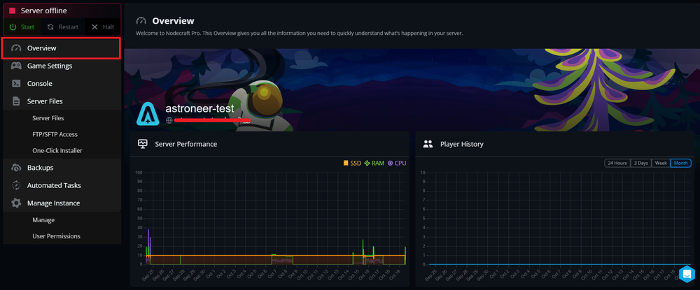Open FTP/SFTP Access submenu item

coord(55,134)
